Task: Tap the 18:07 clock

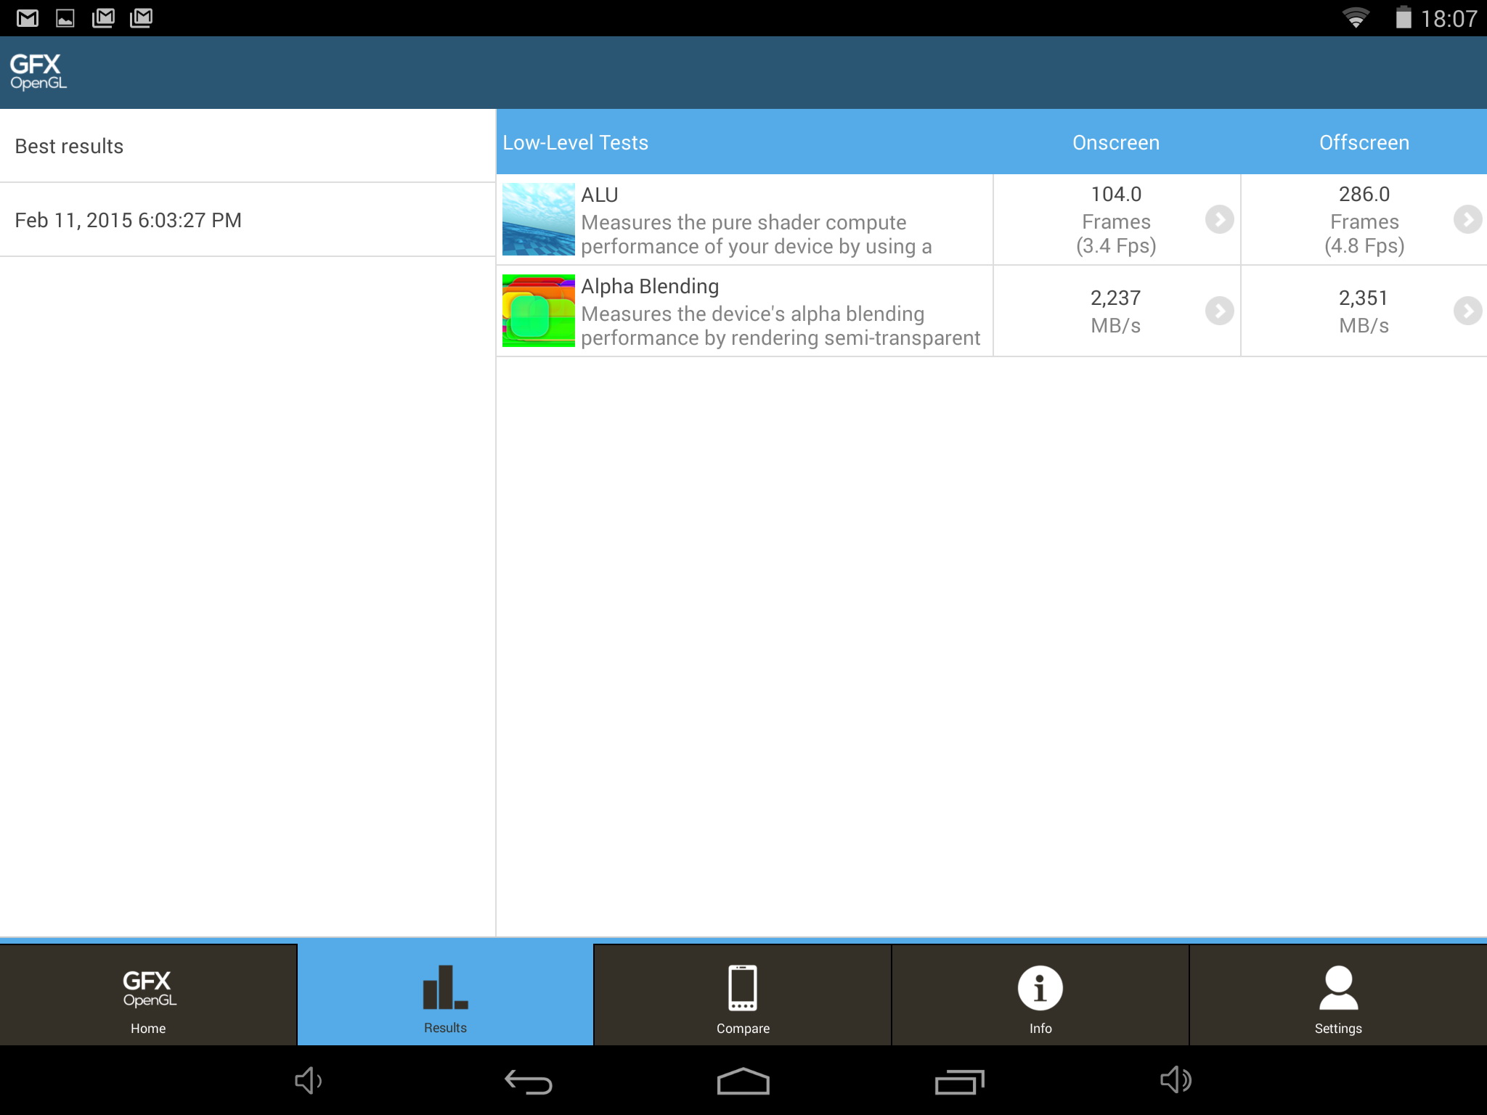Action: coord(1449,18)
